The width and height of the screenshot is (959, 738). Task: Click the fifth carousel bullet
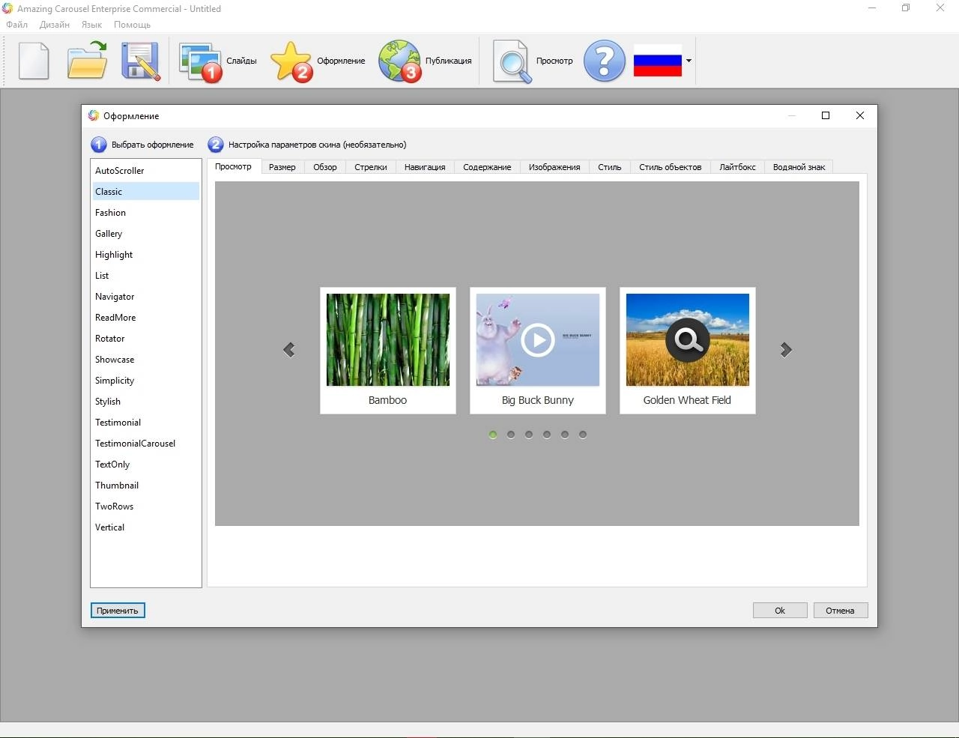[x=565, y=435]
